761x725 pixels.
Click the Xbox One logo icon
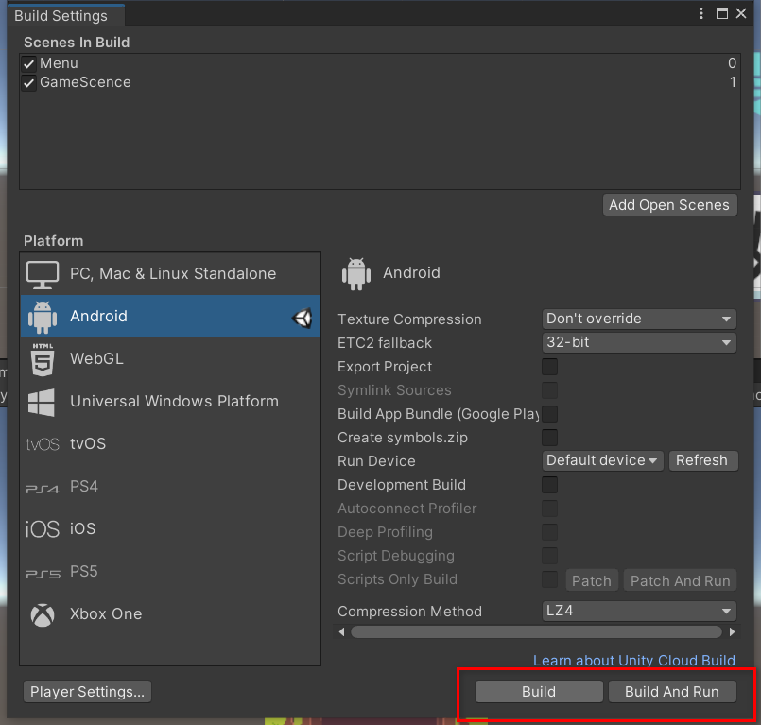[x=43, y=614]
